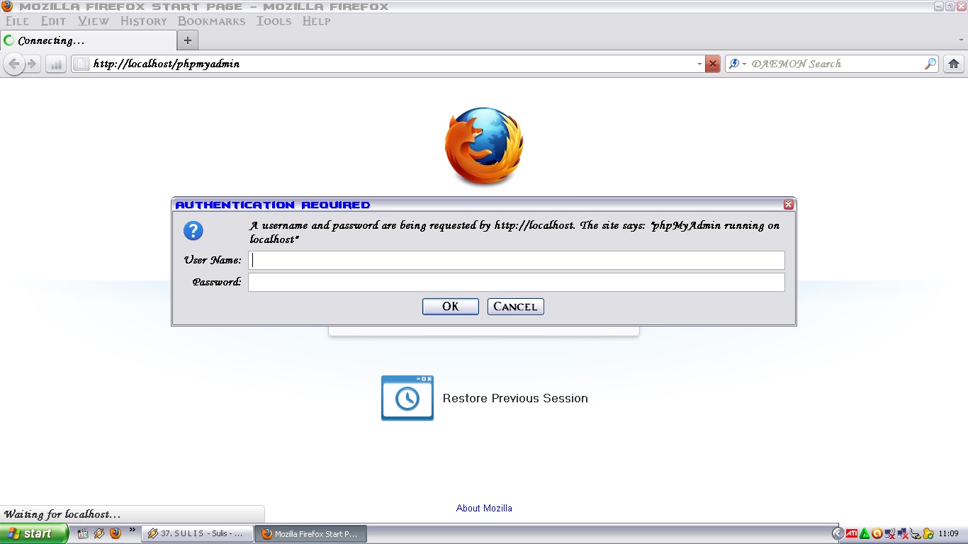Click the Safely Remove Hardware tray icon
Image resolution: width=968 pixels, height=544 pixels.
915,533
